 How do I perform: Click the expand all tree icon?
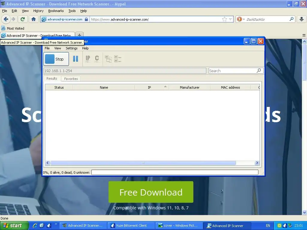108,59
